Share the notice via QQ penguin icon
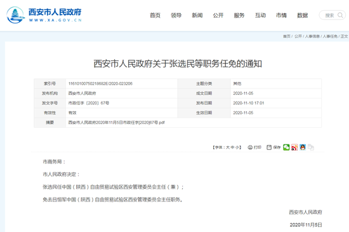 pos(303,147)
